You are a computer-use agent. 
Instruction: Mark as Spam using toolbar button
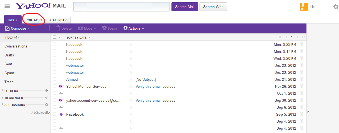point(109,28)
